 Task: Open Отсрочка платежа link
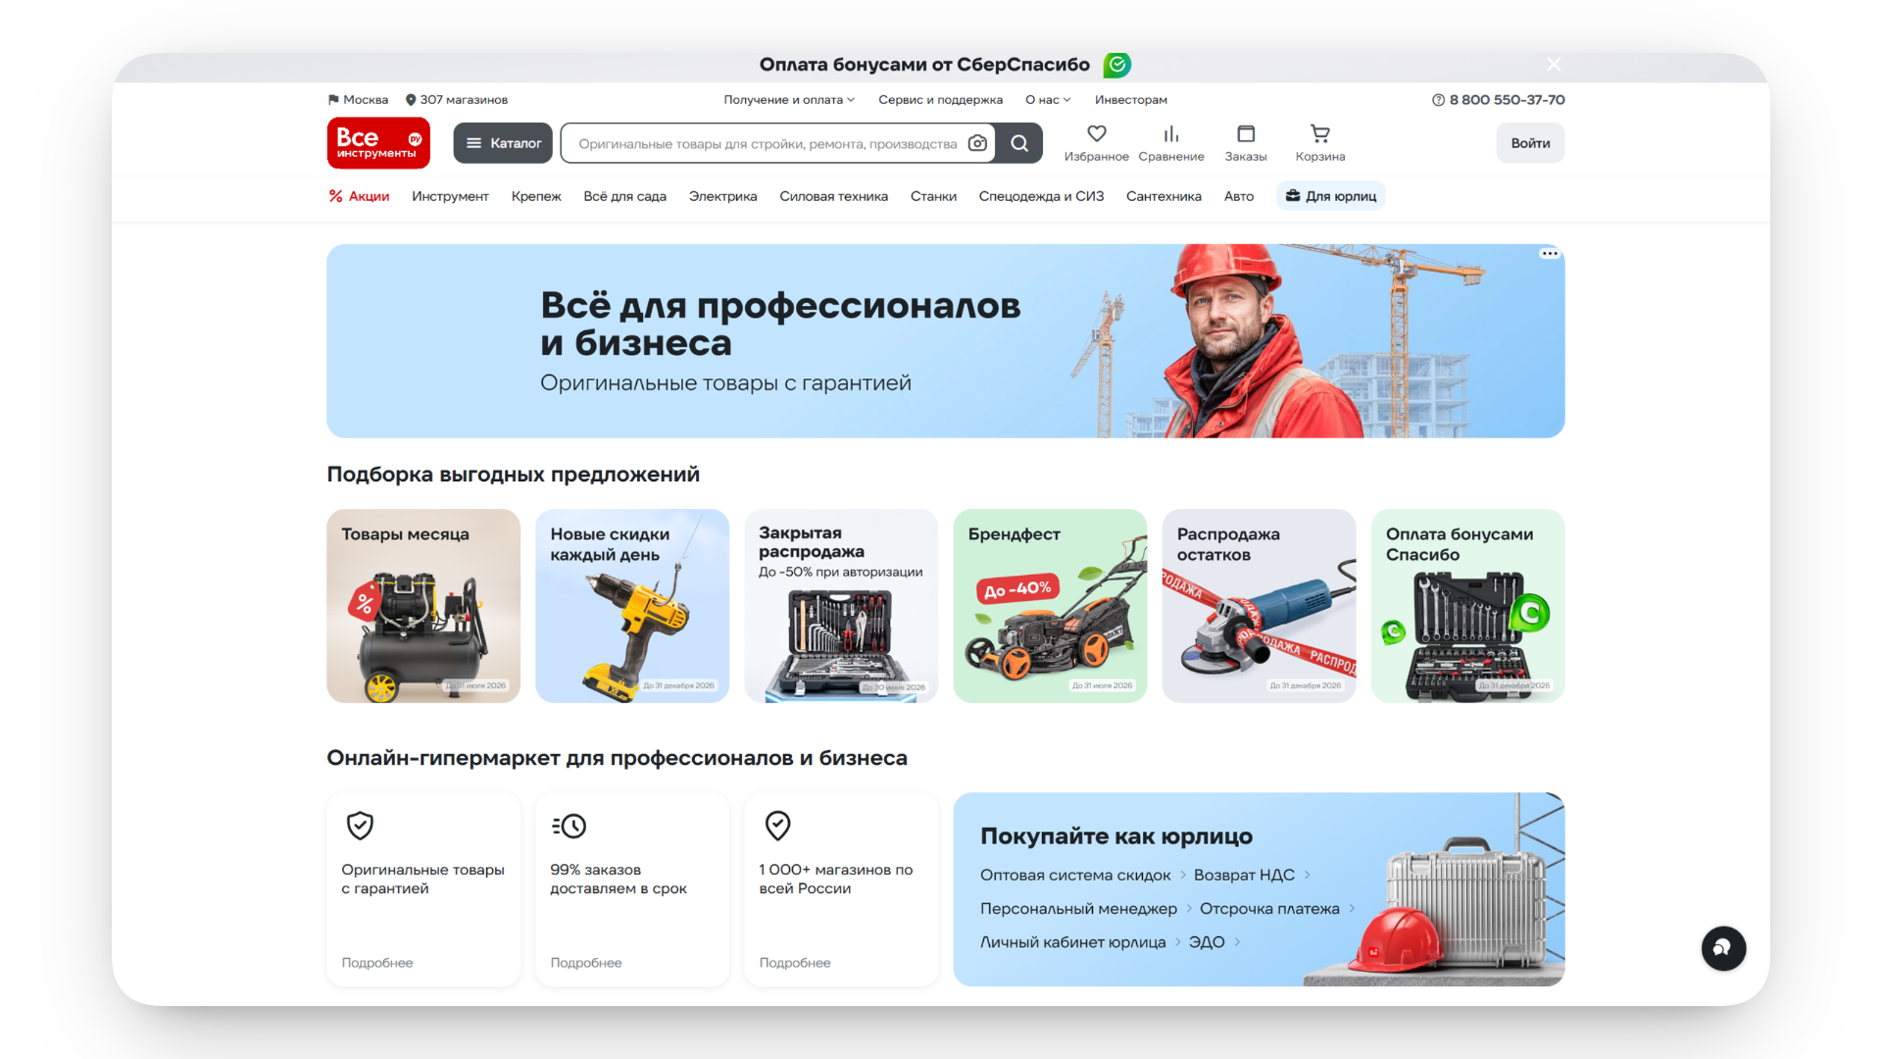pyautogui.click(x=1276, y=909)
